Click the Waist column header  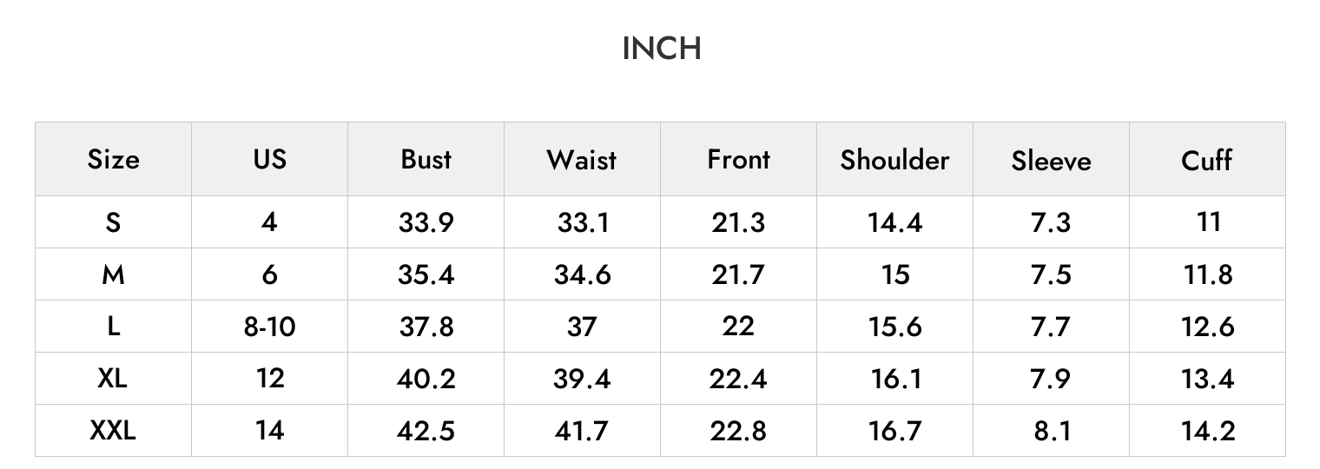(582, 159)
